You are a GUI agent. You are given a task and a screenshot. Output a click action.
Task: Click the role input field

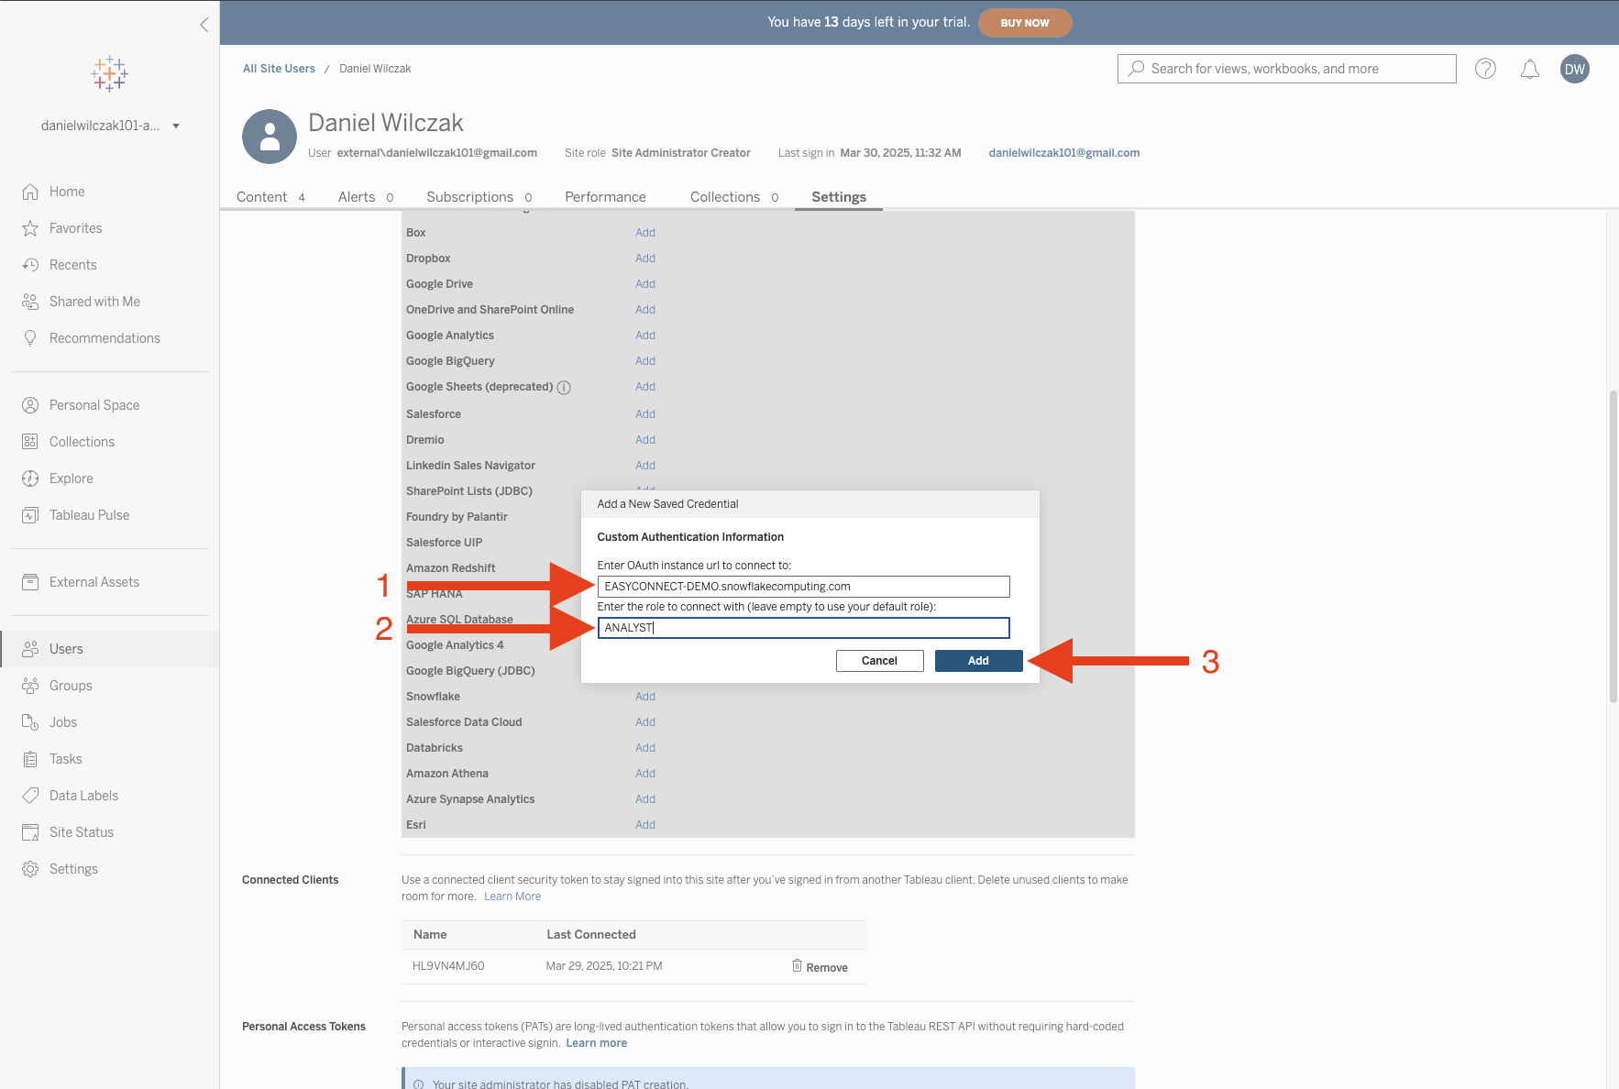tap(803, 628)
